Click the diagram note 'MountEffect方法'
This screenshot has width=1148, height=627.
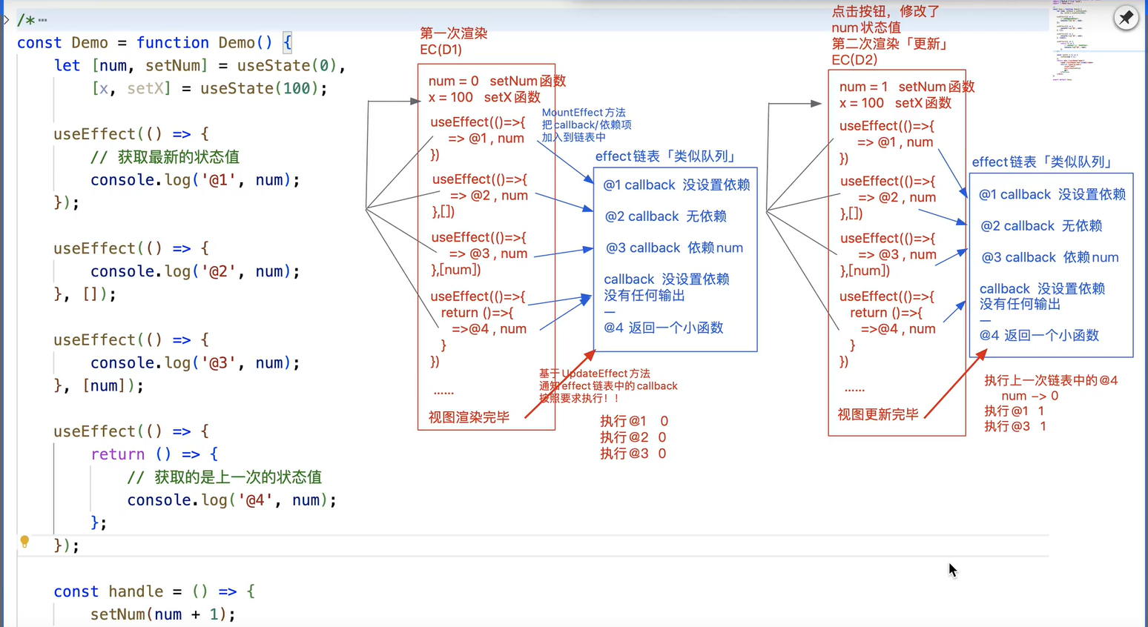pyautogui.click(x=584, y=113)
